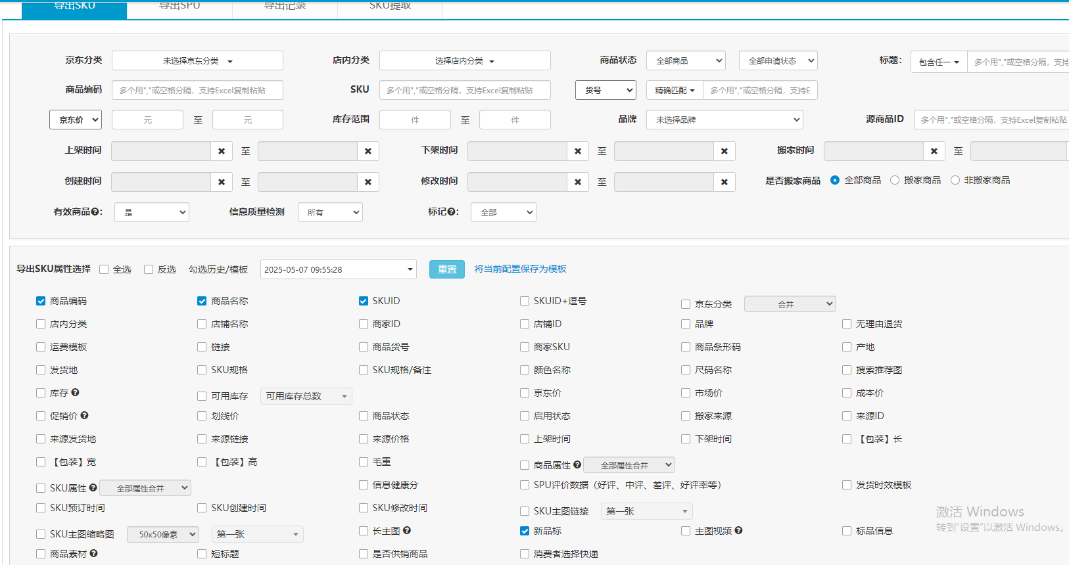Click the 库存范围 minimum input field

click(415, 120)
